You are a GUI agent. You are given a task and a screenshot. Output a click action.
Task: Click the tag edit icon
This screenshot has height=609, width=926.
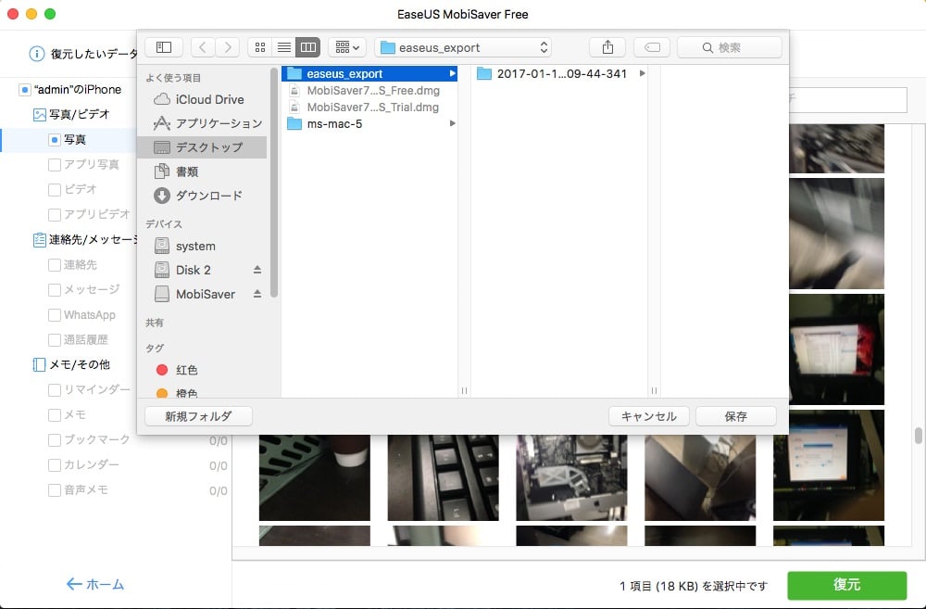pos(652,47)
